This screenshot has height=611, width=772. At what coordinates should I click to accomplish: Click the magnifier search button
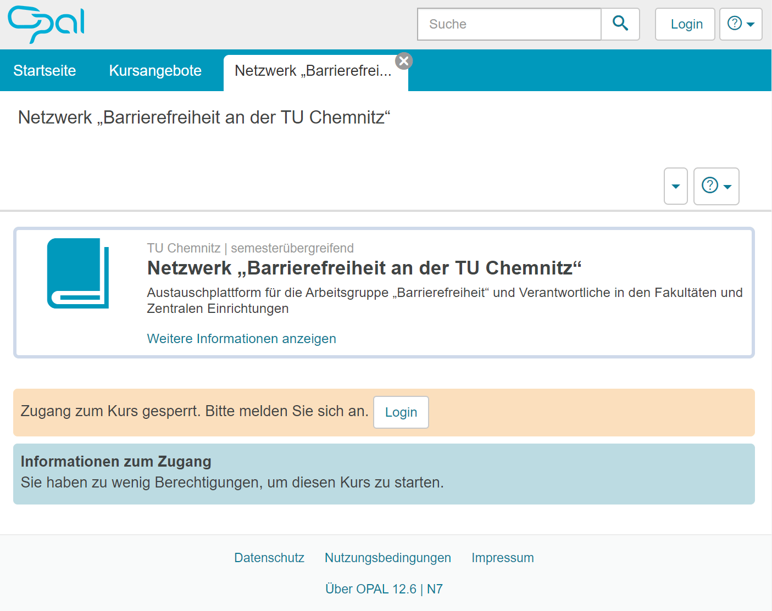pyautogui.click(x=620, y=24)
